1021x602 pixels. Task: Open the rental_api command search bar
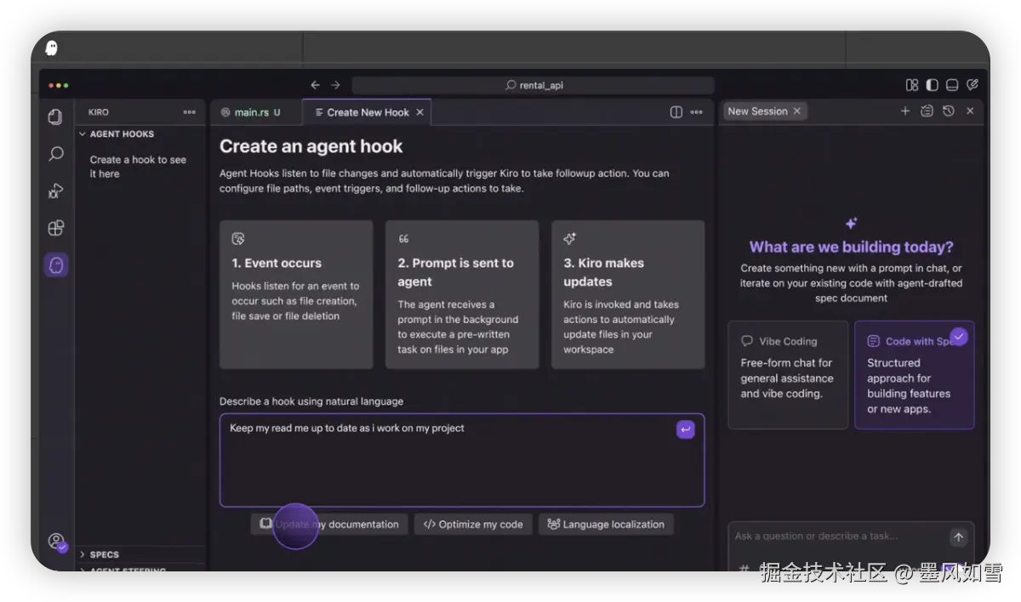tap(533, 85)
